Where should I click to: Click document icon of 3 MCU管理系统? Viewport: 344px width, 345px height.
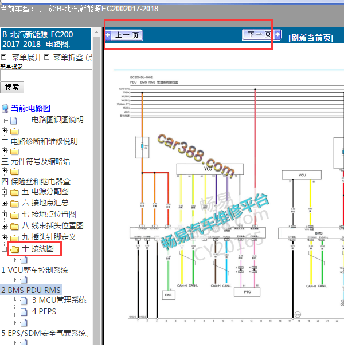[24, 300]
